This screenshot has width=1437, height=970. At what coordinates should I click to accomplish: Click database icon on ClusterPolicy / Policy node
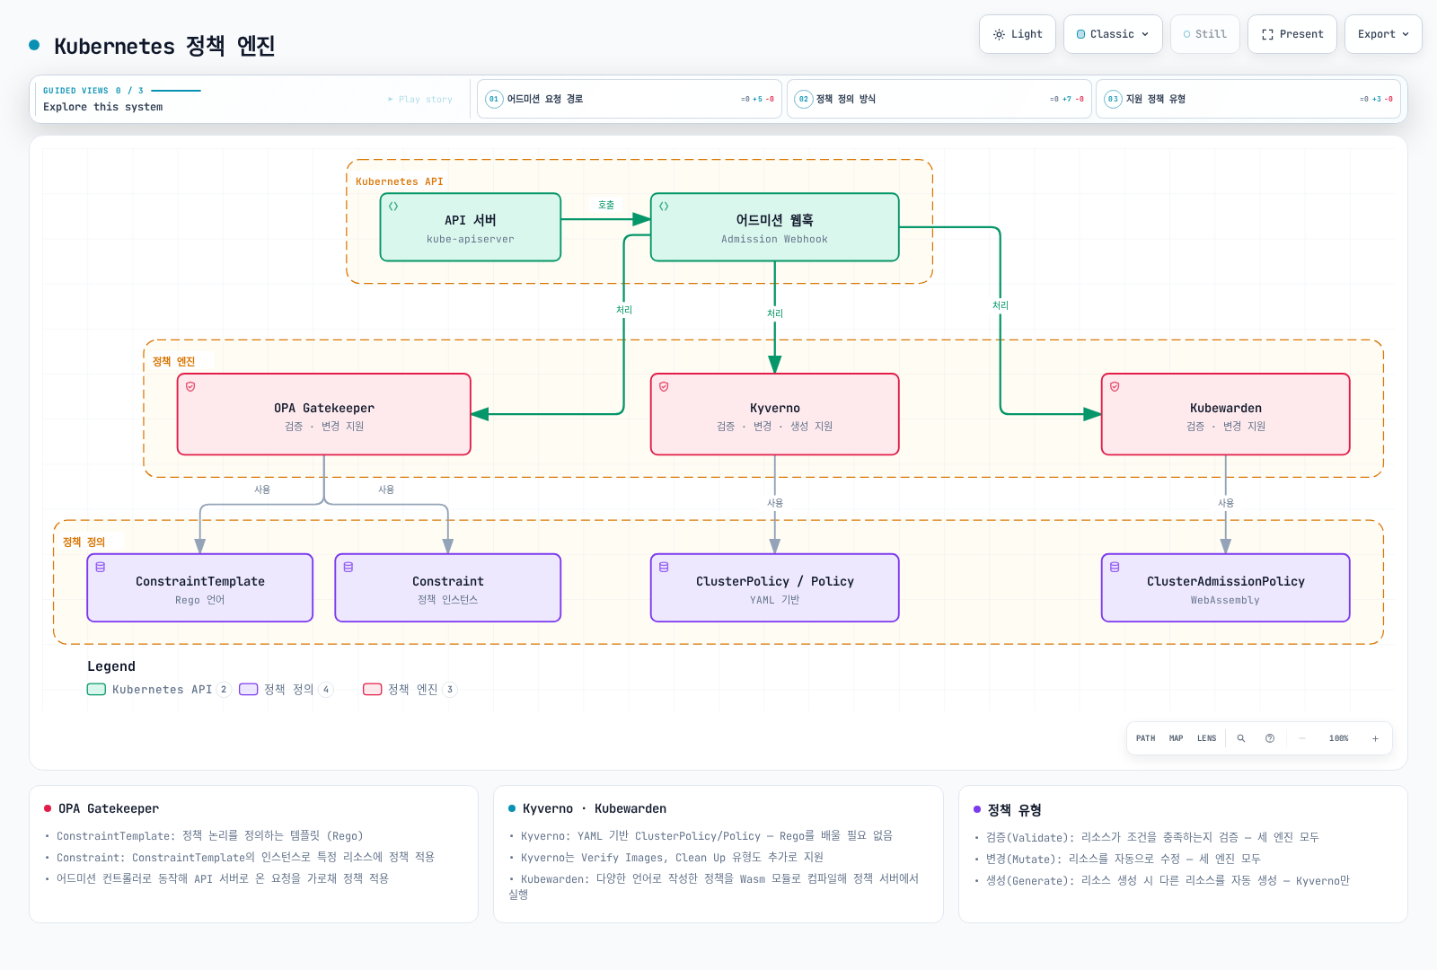click(664, 568)
